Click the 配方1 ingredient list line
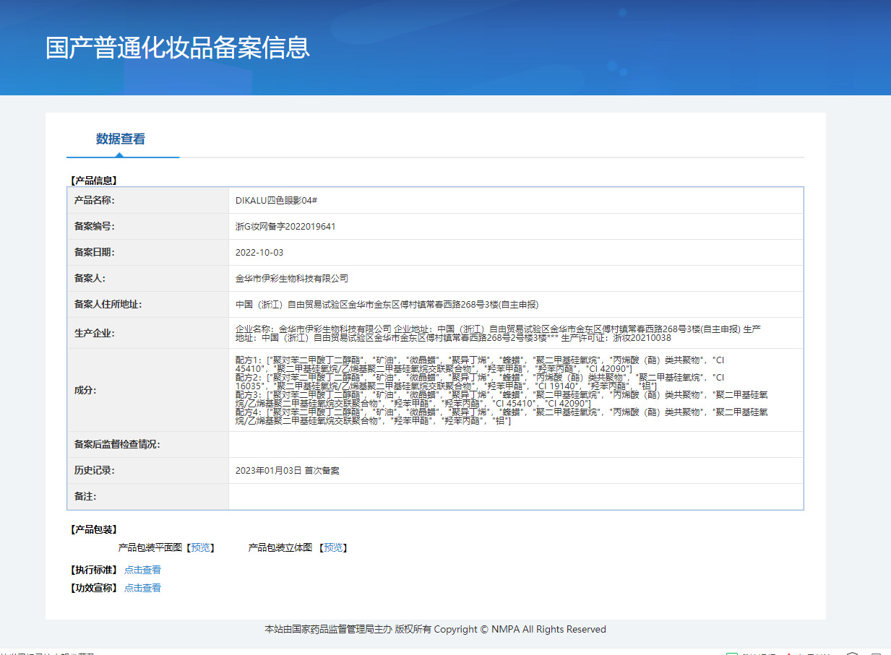 coord(480,363)
